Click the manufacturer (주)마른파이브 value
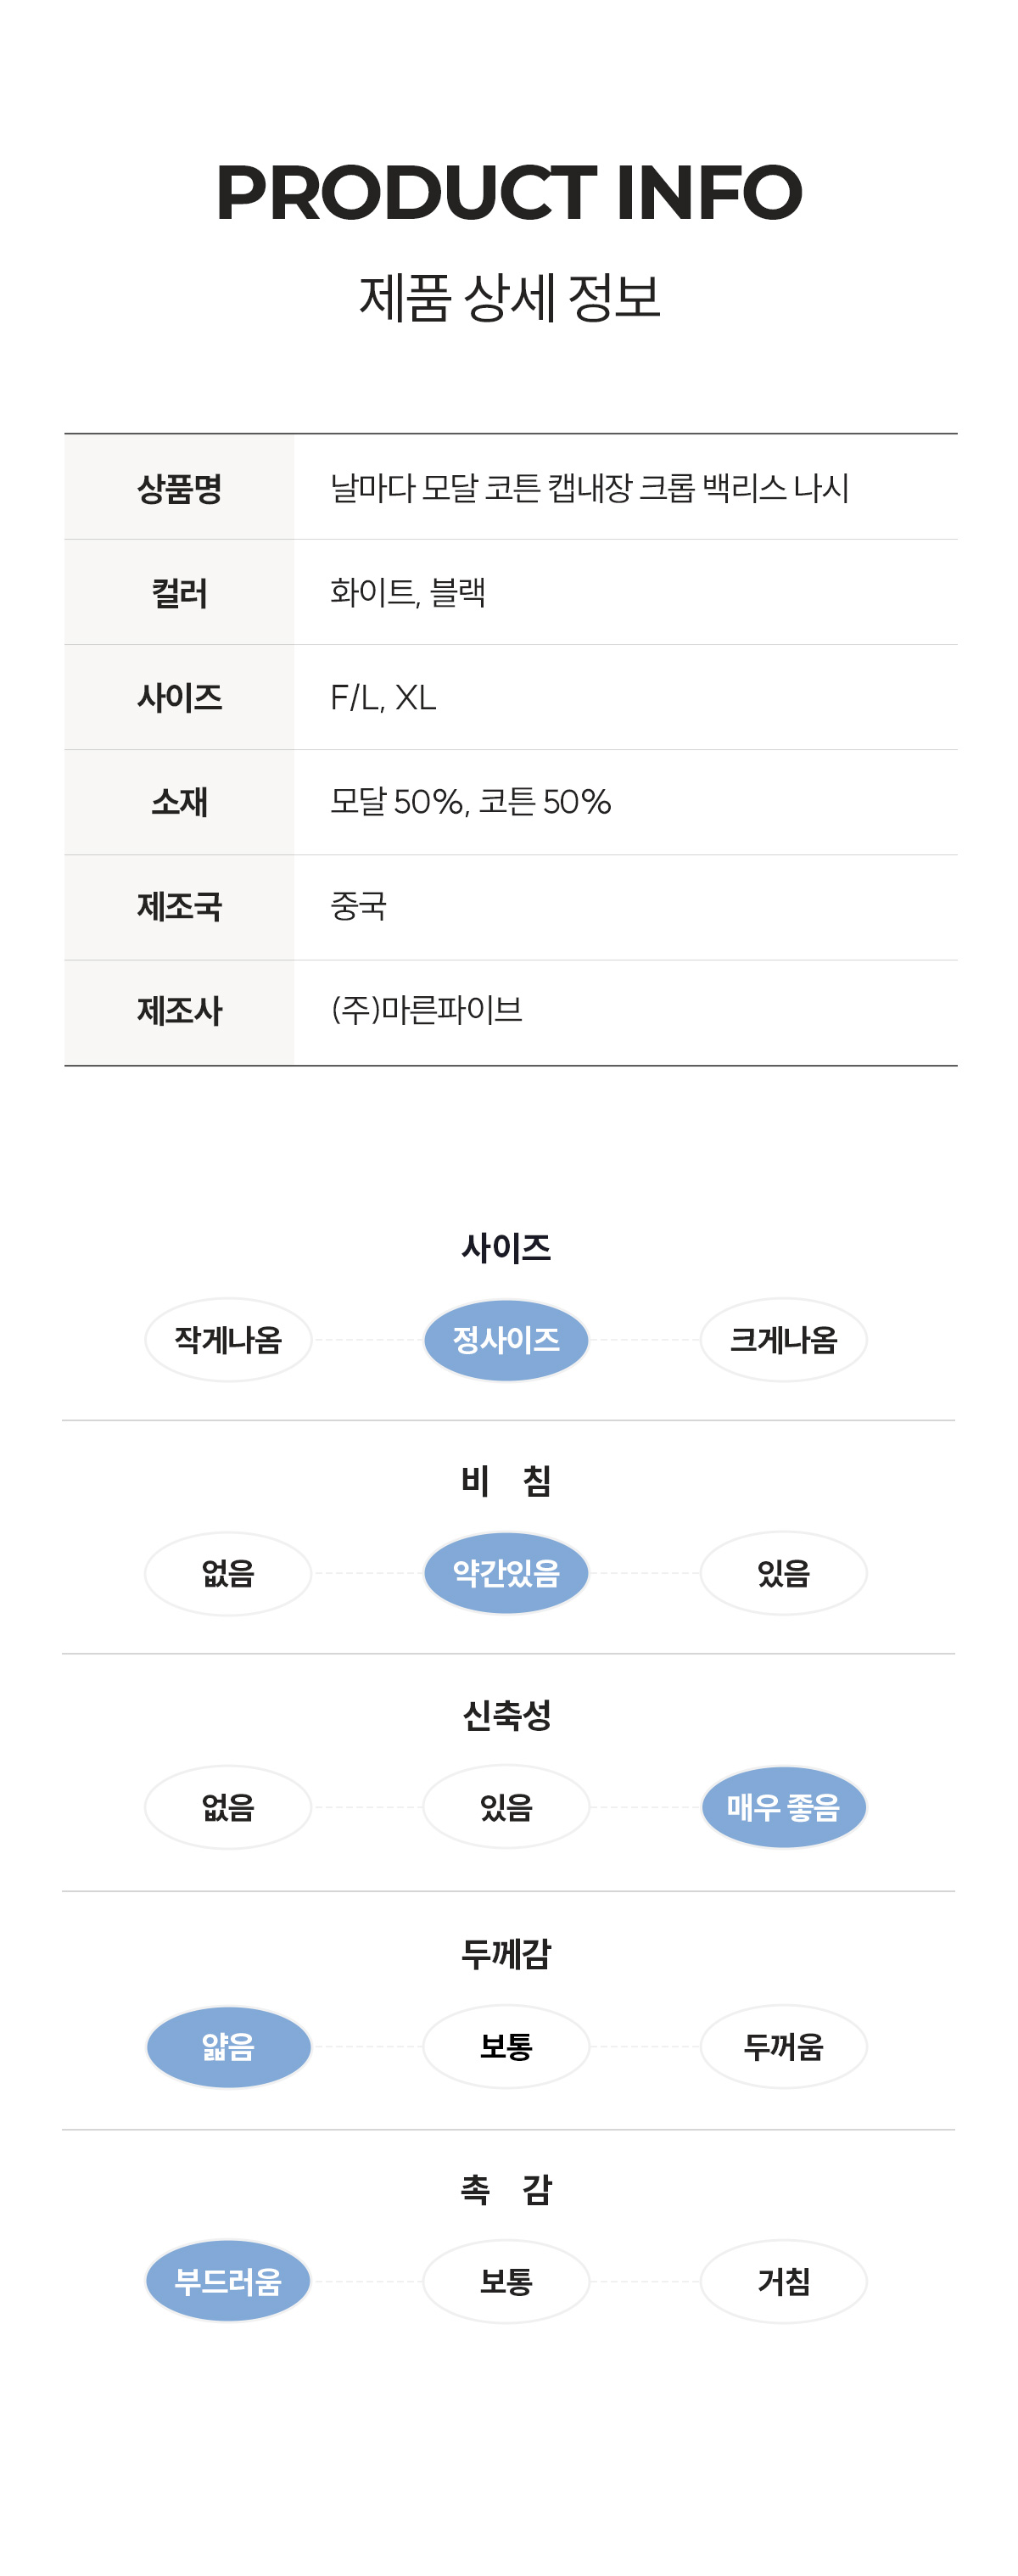Screen dimensions: 1018x2576 tap(427, 1010)
